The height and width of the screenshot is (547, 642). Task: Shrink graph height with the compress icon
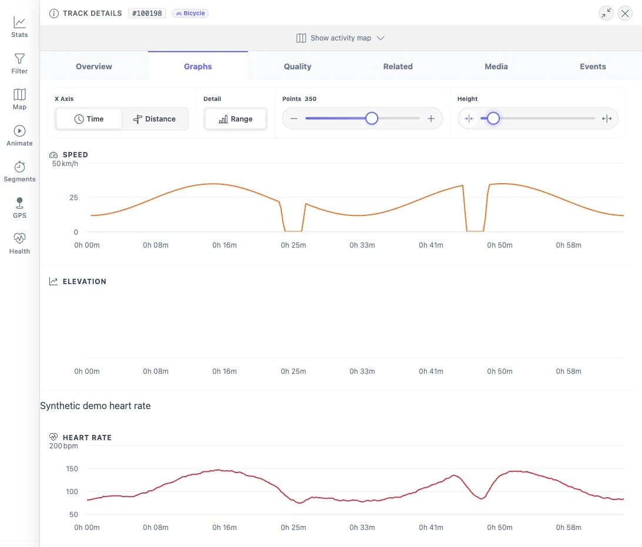point(469,119)
